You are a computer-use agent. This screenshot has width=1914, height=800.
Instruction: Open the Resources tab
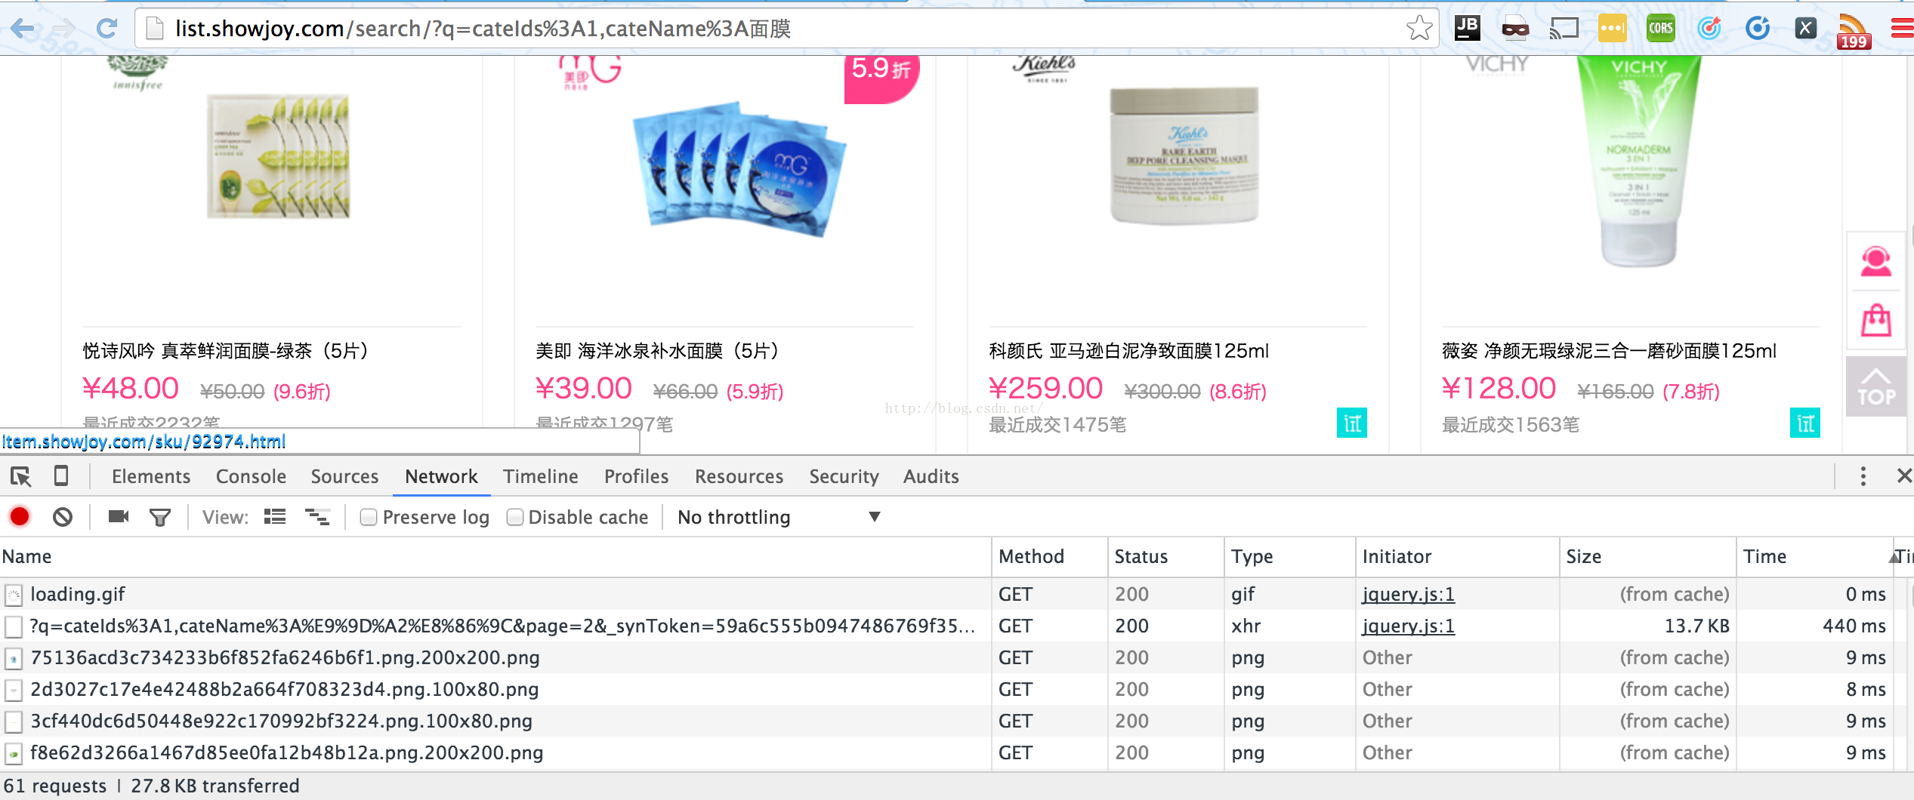point(739,476)
